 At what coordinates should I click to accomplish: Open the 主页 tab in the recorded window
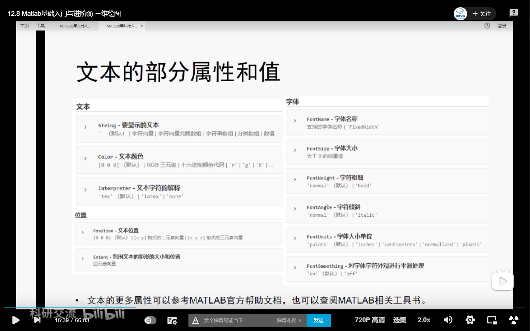pyautogui.click(x=25, y=26)
